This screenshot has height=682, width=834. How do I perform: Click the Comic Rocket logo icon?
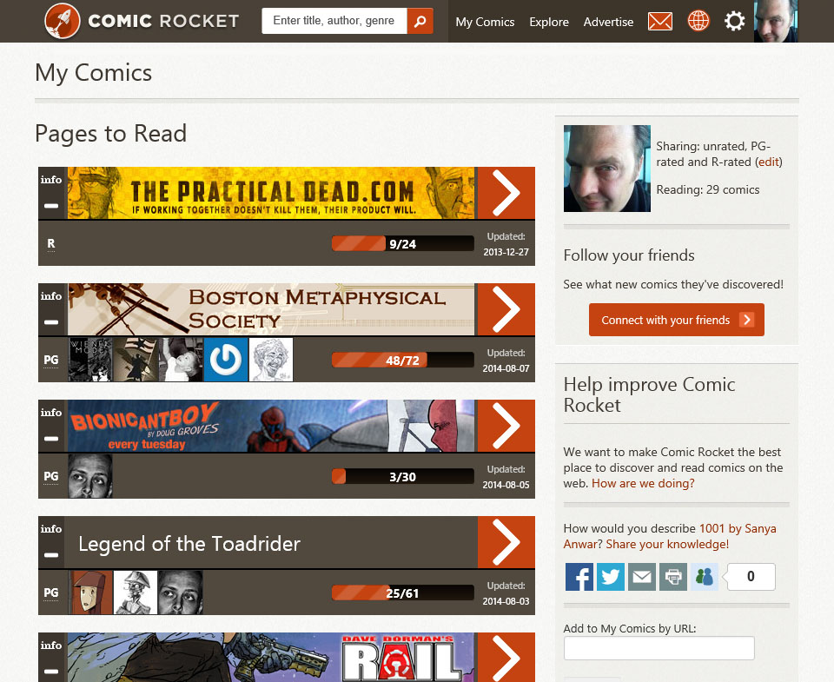click(63, 21)
